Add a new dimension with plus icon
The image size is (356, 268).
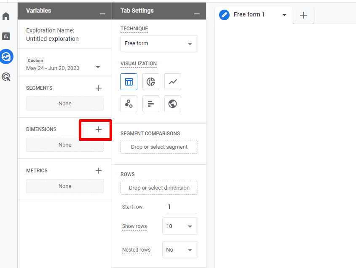click(x=99, y=129)
